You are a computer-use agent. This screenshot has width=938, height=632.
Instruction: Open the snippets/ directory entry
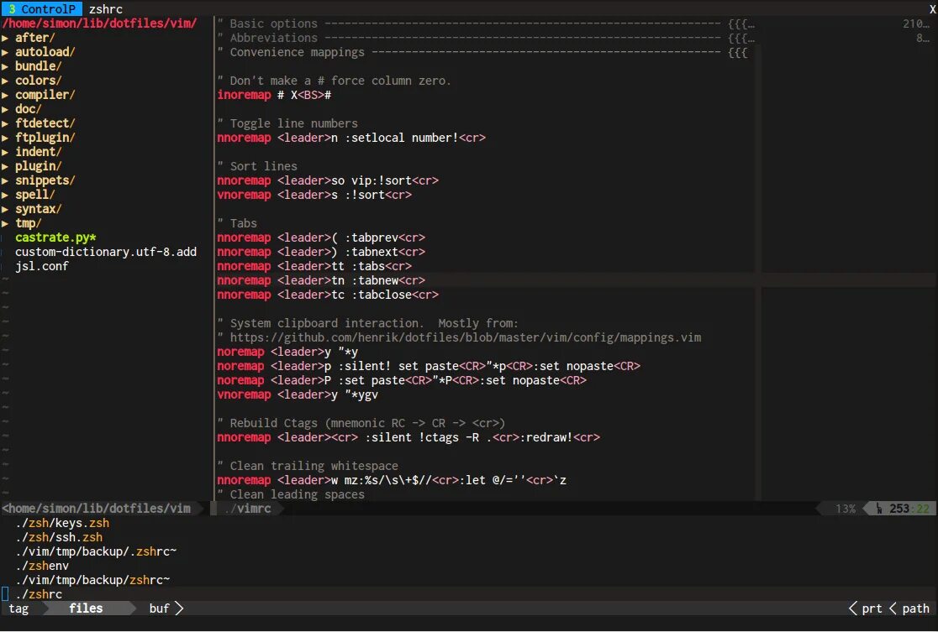[x=45, y=180]
